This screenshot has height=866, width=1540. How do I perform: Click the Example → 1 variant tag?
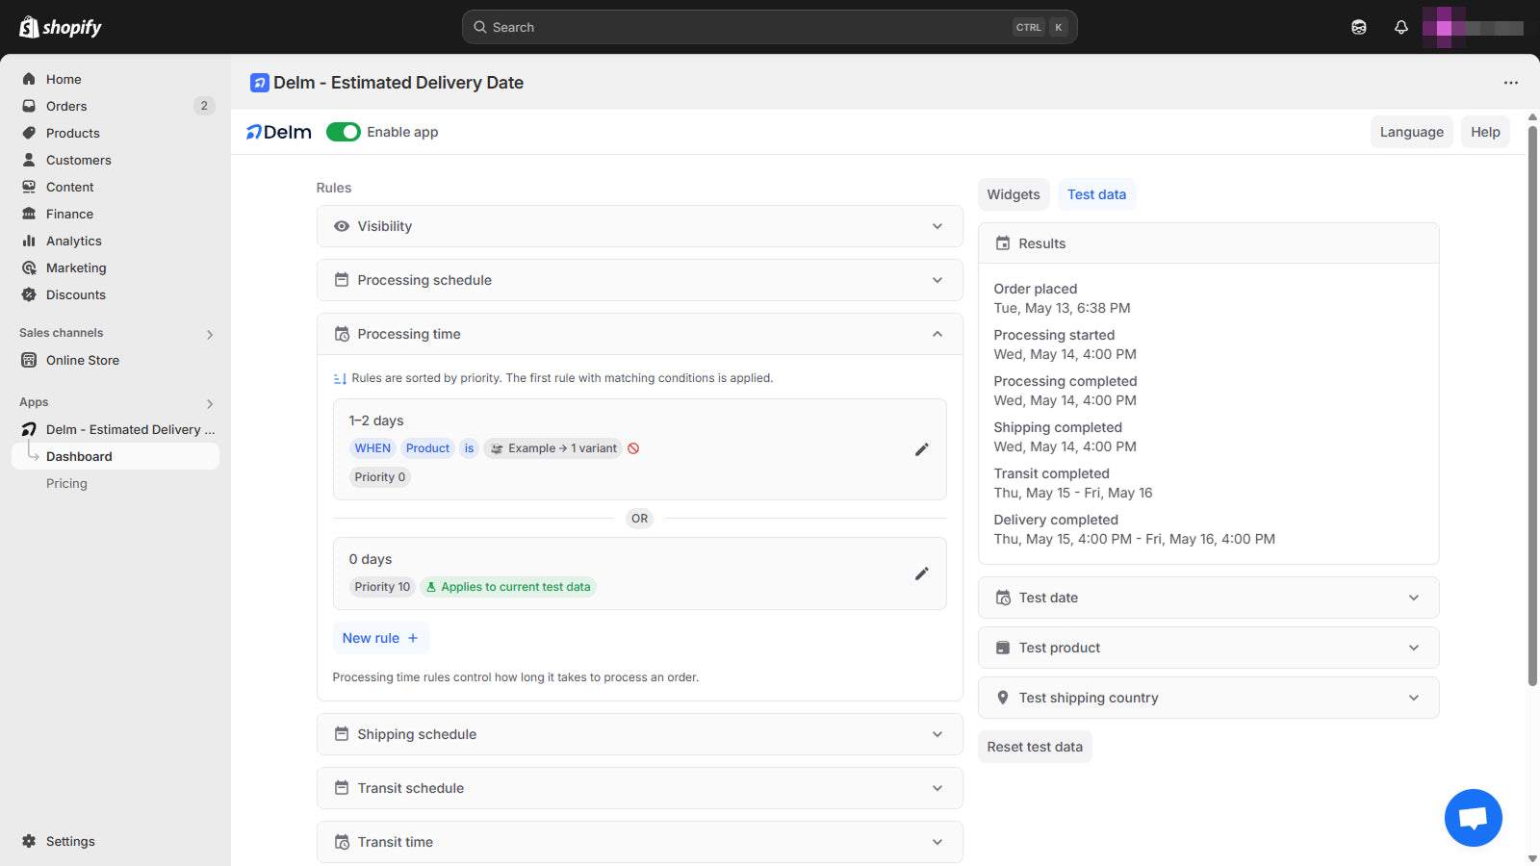pos(553,448)
